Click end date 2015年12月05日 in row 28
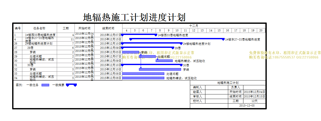 click(111, 52)
